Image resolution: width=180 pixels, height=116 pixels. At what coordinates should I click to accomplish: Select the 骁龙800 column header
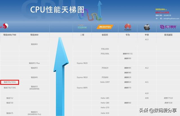click(x=34, y=35)
